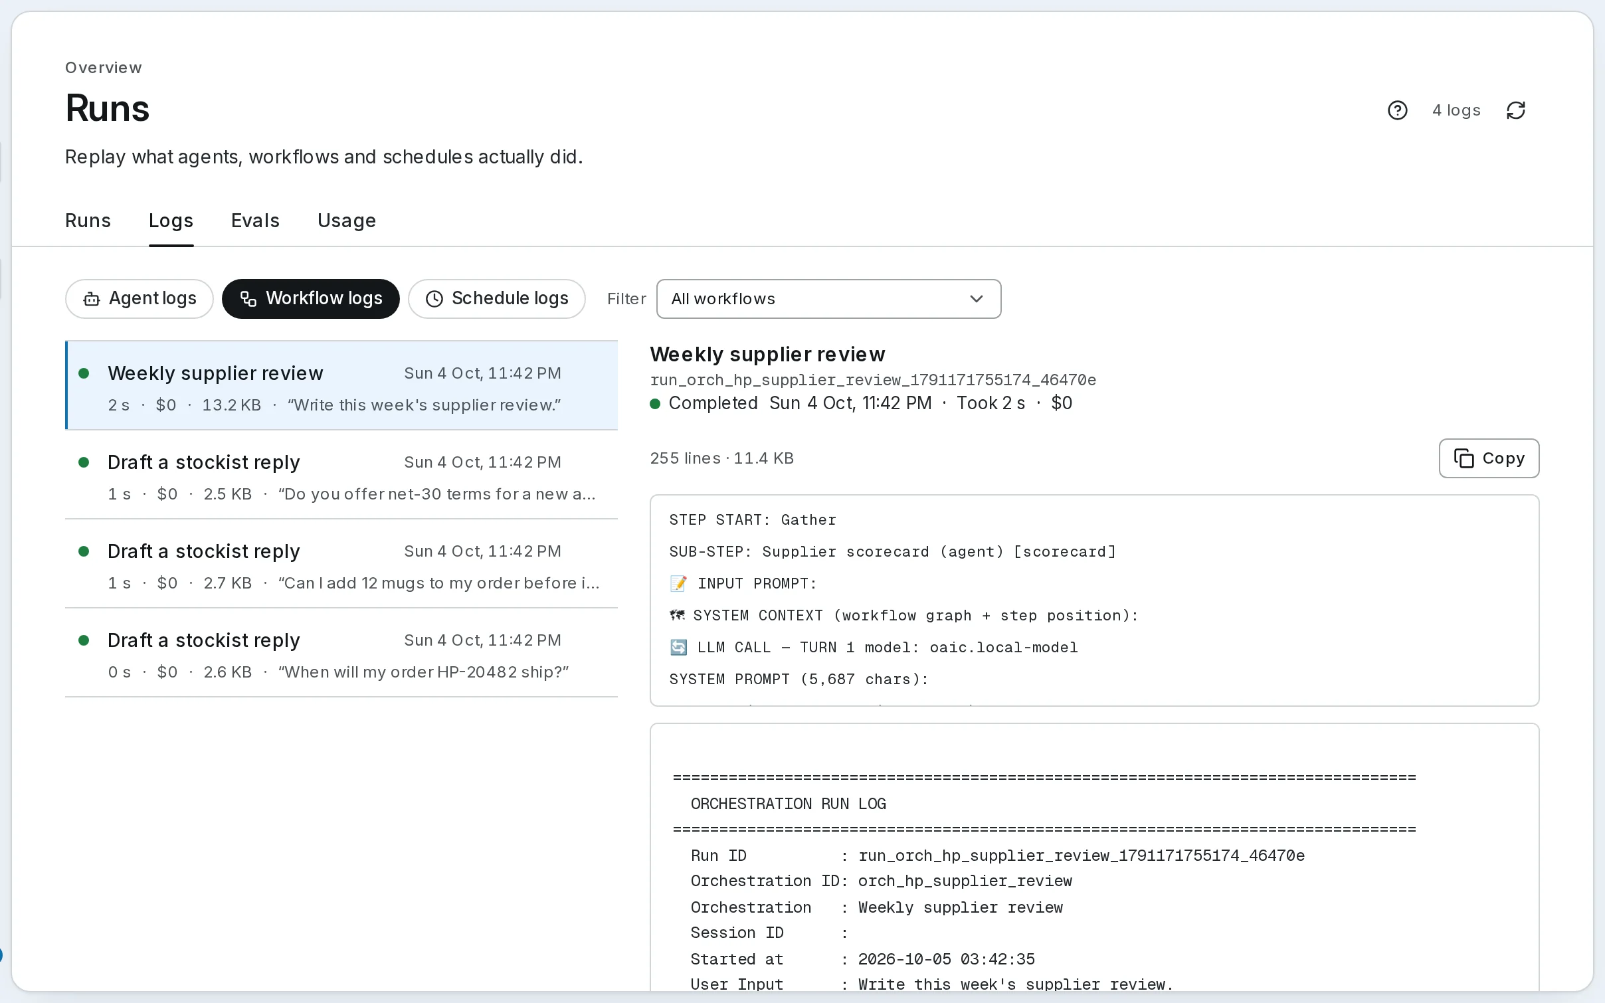This screenshot has height=1003, width=1605.
Task: Click the 'SUB-STEP: Supplier scorecard' line
Action: (893, 552)
